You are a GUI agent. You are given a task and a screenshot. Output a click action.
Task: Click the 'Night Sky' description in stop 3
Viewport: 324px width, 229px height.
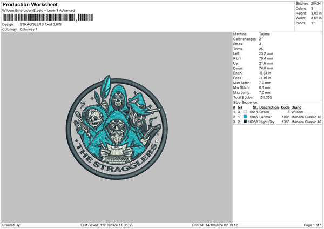(x=267, y=122)
